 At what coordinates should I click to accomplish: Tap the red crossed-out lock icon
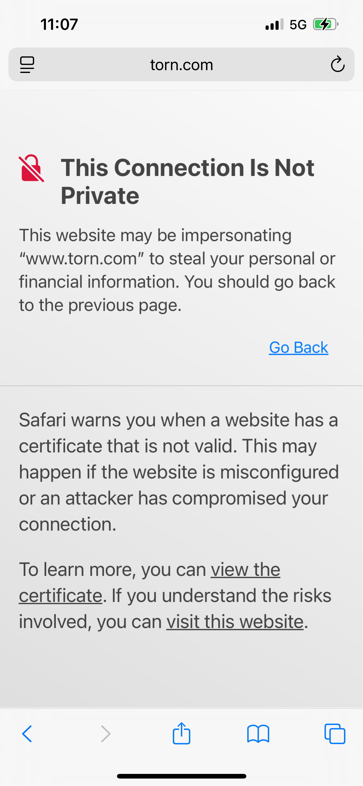click(31, 168)
